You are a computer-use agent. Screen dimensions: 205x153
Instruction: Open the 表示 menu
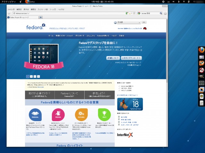(26, 9)
